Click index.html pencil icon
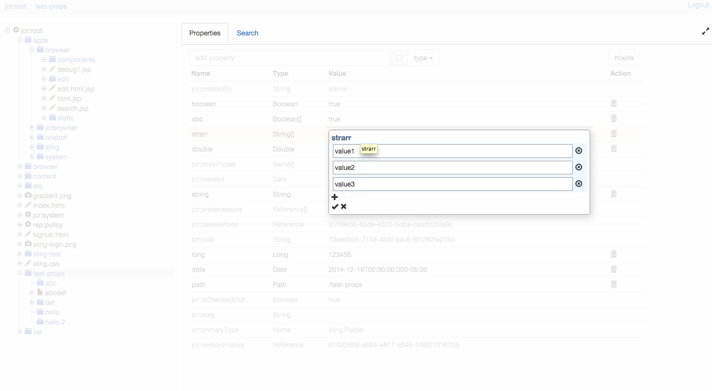The height and width of the screenshot is (391, 712). 28,205
